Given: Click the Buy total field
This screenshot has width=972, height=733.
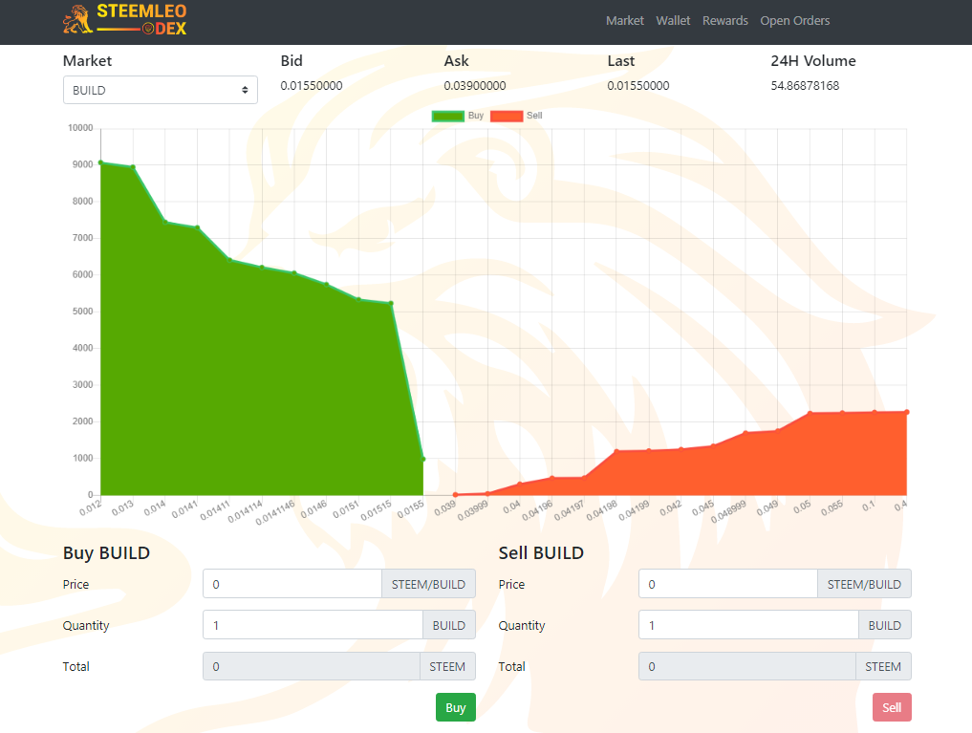Looking at the screenshot, I should click(312, 666).
